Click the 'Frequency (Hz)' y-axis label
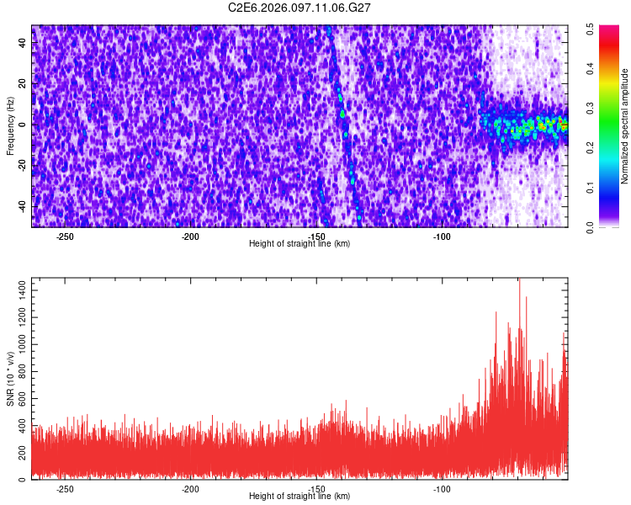This screenshot has width=631, height=505. click(11, 126)
